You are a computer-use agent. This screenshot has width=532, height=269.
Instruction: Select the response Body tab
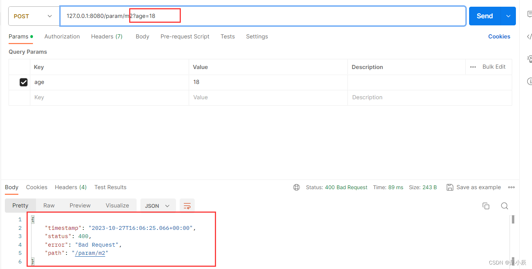[x=12, y=187]
